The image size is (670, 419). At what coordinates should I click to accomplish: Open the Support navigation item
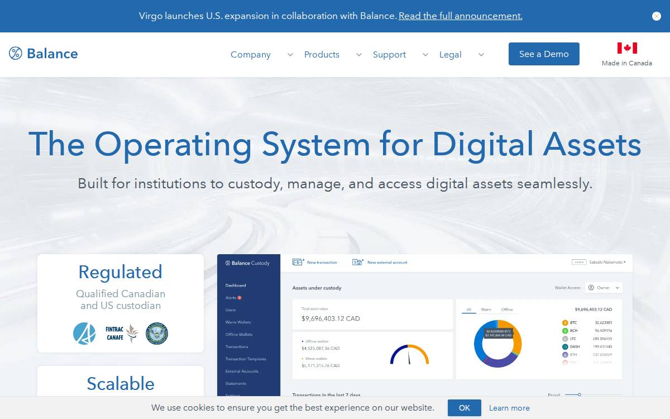coord(389,55)
